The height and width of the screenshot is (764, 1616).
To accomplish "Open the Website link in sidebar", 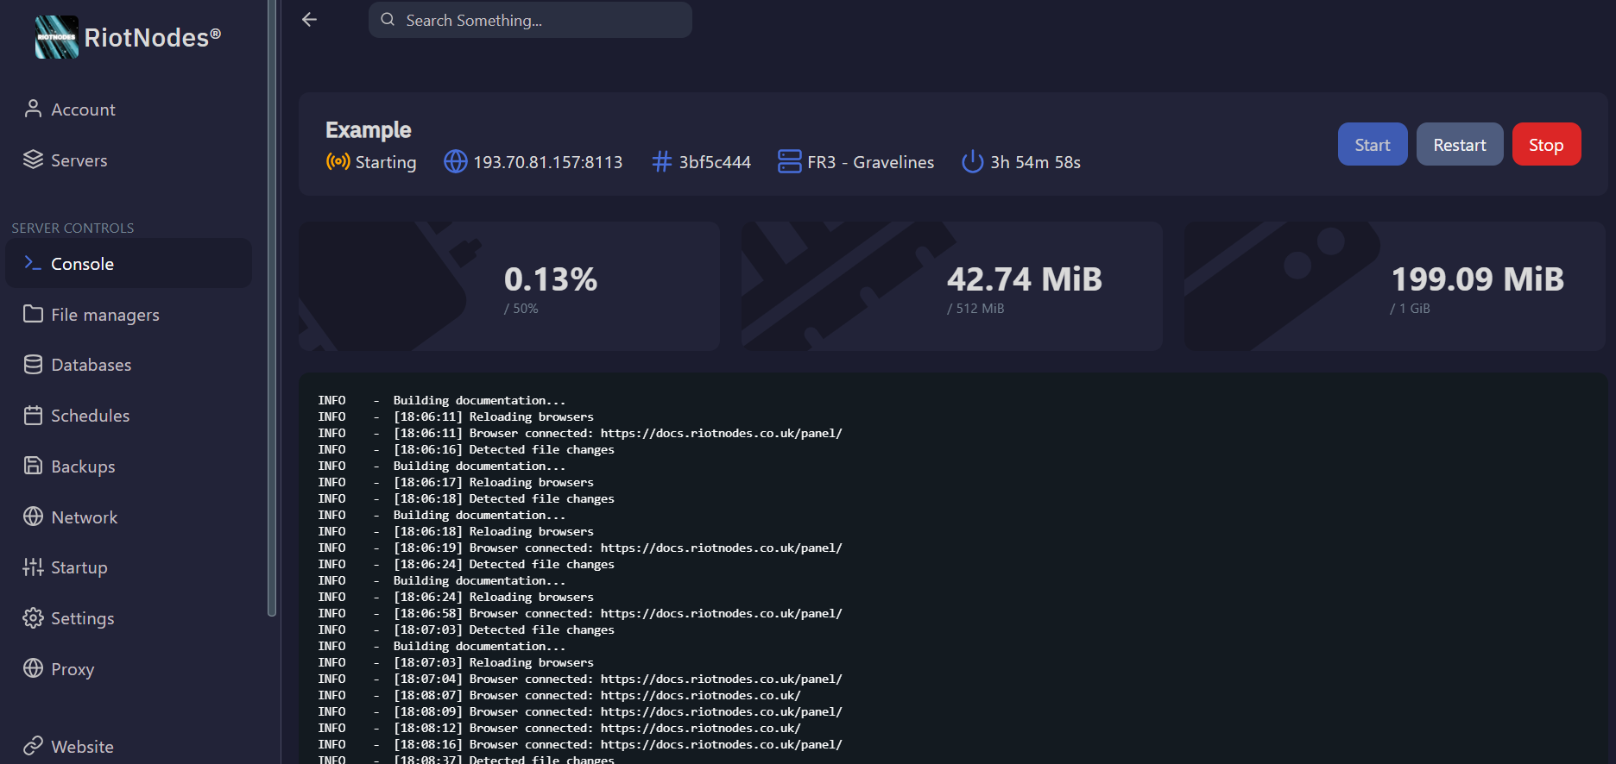I will (82, 746).
